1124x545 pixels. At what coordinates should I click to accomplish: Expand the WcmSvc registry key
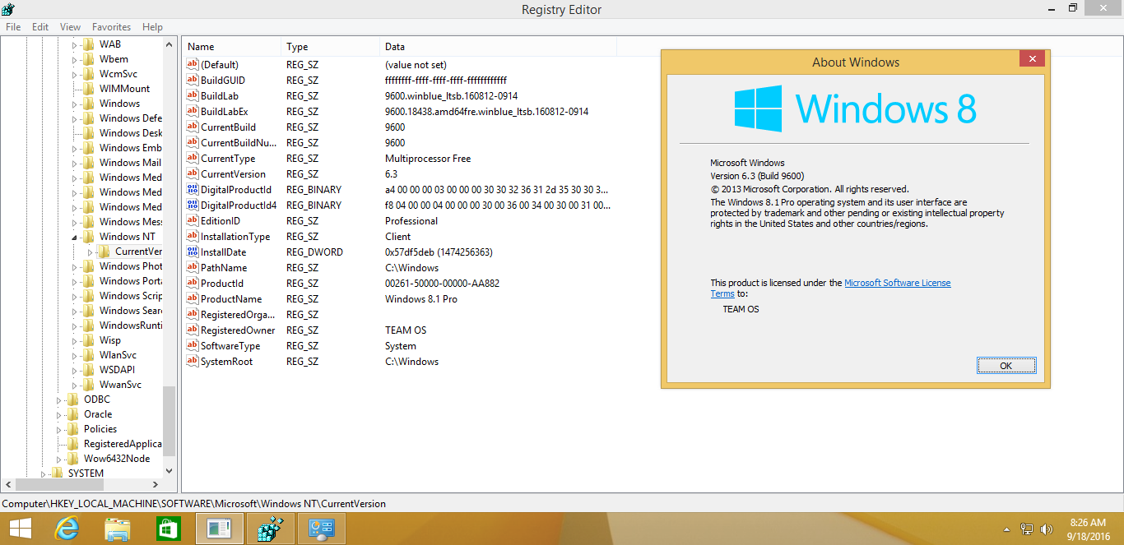[74, 74]
